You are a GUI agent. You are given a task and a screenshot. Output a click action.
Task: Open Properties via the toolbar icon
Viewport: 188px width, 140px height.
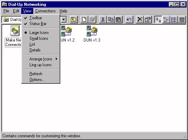(148, 19)
